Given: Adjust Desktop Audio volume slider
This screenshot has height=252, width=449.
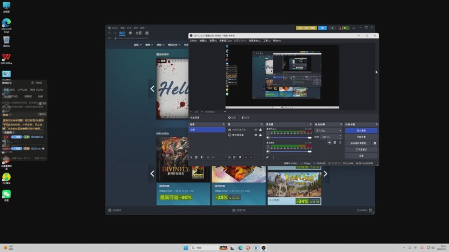Looking at the screenshot, I should (x=290, y=151).
